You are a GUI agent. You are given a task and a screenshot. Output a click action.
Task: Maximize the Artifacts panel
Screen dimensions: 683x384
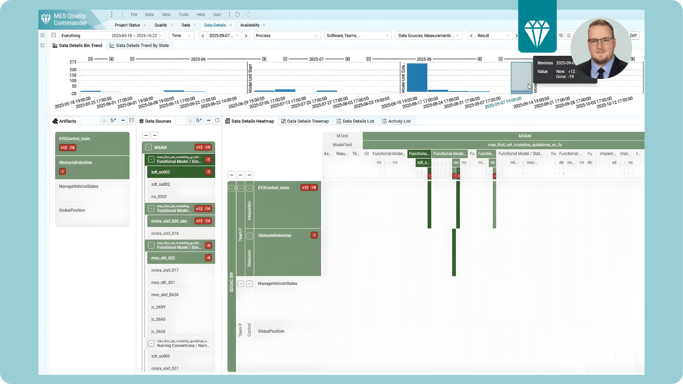132,121
